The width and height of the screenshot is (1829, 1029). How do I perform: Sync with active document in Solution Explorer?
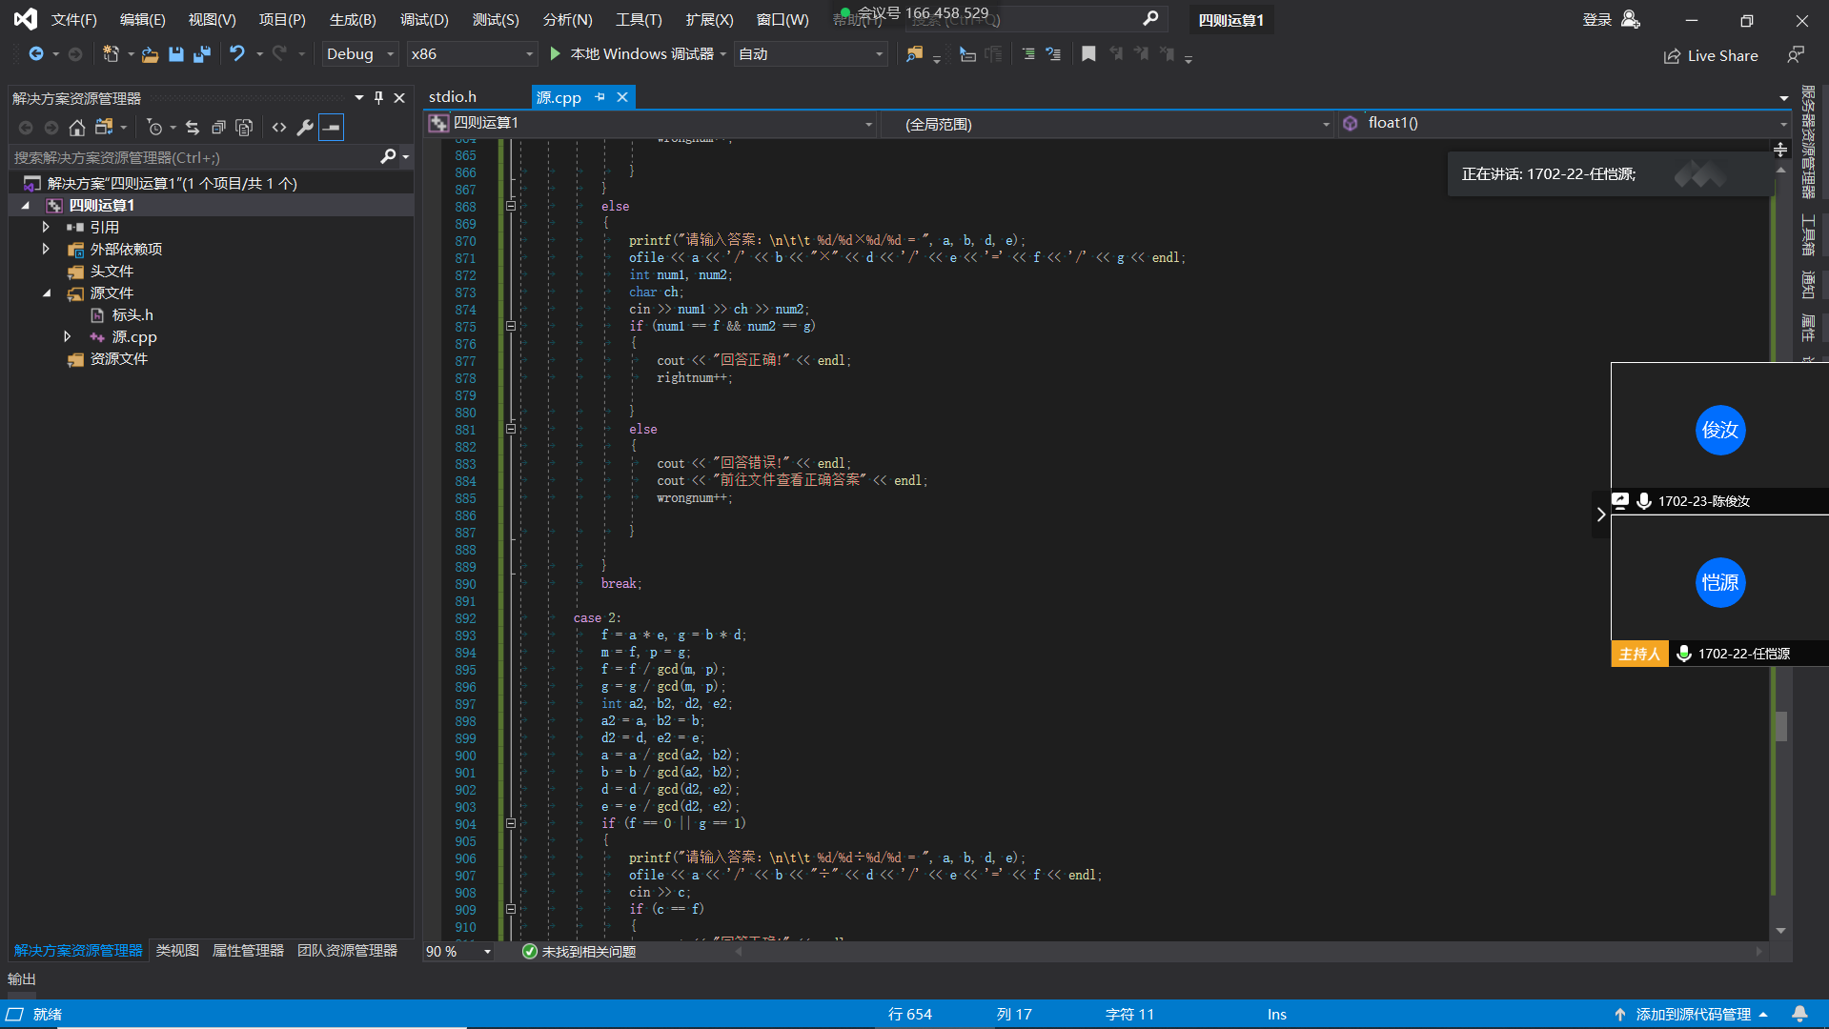[x=193, y=127]
